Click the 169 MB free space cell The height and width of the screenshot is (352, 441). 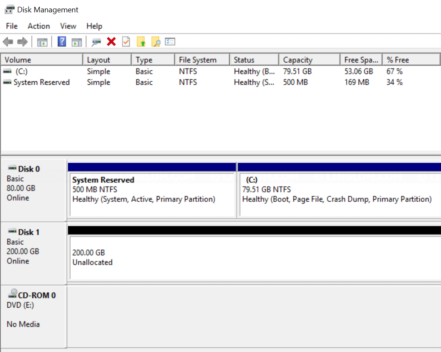[357, 83]
